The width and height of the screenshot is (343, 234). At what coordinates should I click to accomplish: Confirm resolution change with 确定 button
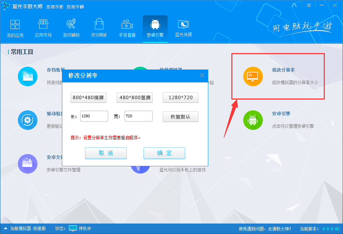(164, 153)
